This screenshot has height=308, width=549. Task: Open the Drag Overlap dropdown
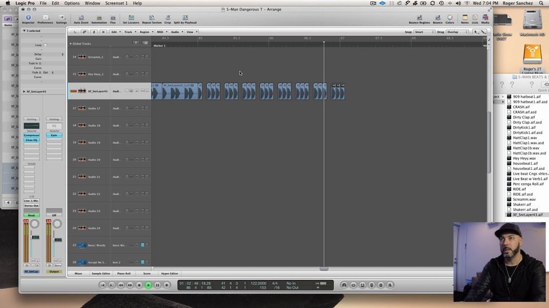click(457, 32)
